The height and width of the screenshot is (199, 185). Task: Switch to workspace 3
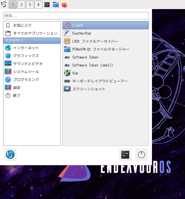(30, 5)
